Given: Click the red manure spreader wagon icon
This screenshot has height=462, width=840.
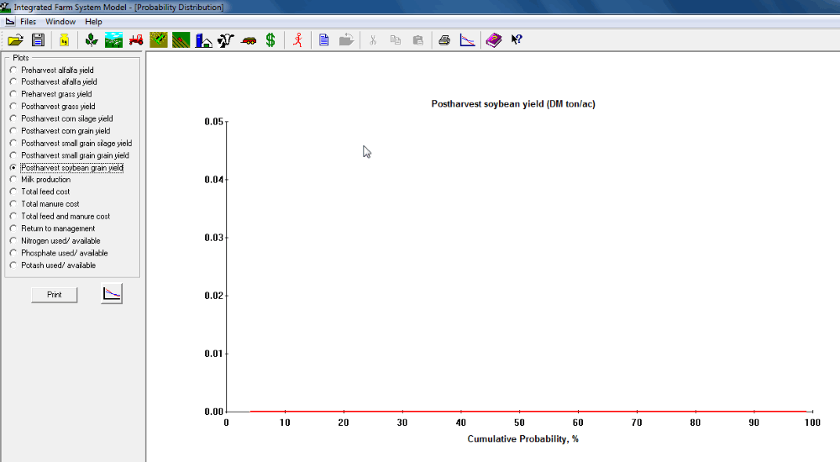Looking at the screenshot, I should [249, 40].
